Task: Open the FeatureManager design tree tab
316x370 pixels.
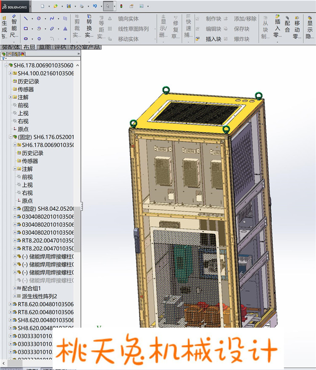Action: [x=4, y=54]
